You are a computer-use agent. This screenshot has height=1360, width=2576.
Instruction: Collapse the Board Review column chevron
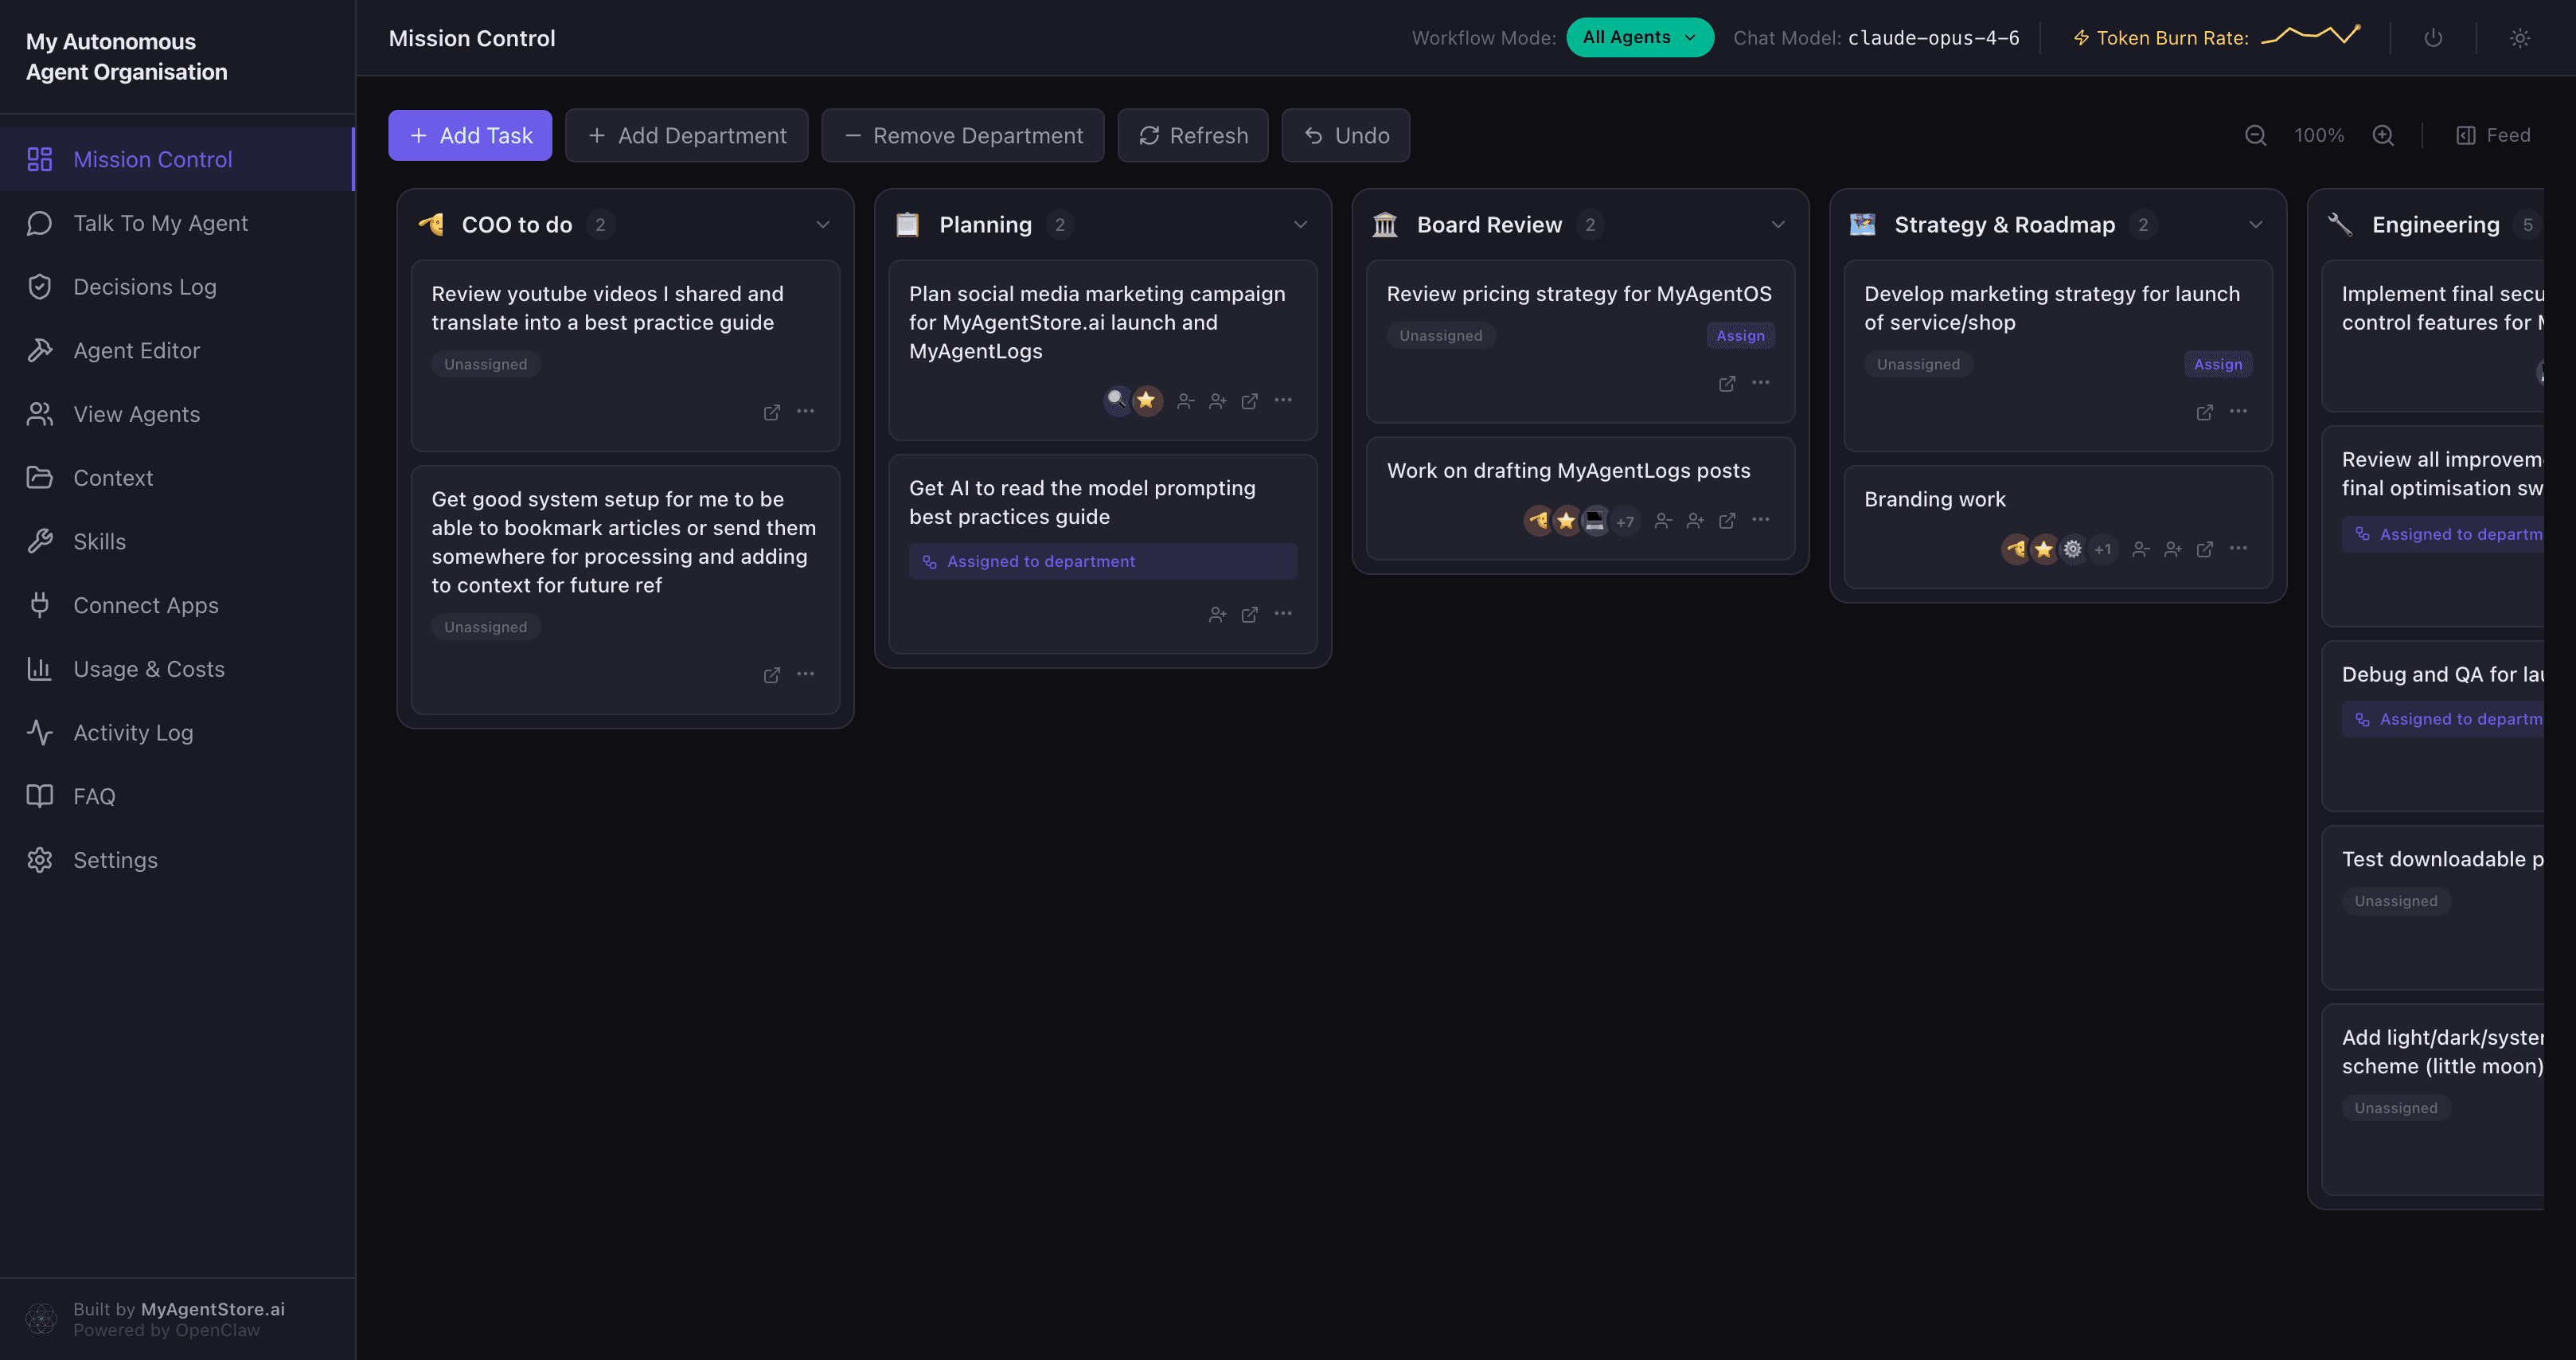click(1777, 224)
